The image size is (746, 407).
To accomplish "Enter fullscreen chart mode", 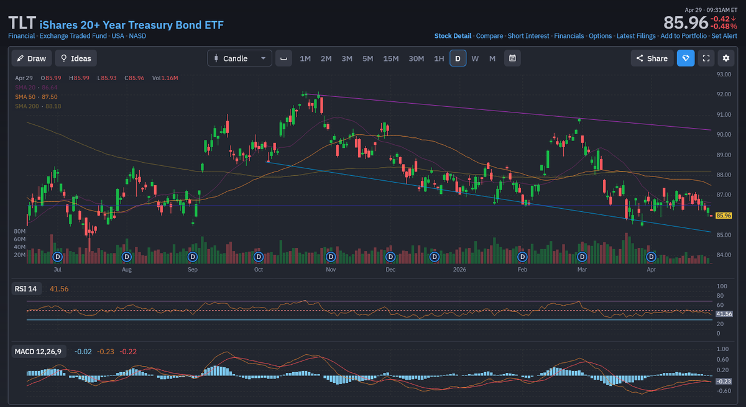I will tap(706, 58).
